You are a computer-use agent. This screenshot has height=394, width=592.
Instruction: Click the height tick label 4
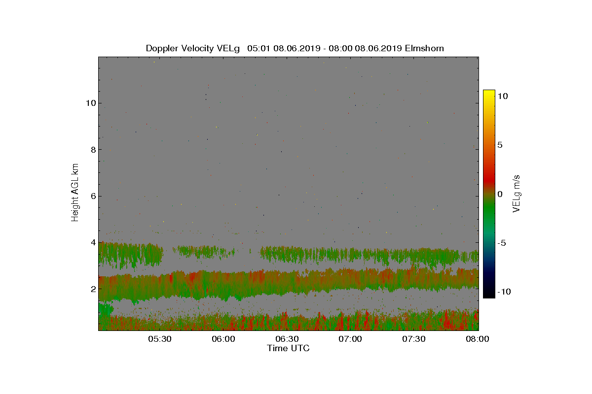pyautogui.click(x=92, y=242)
